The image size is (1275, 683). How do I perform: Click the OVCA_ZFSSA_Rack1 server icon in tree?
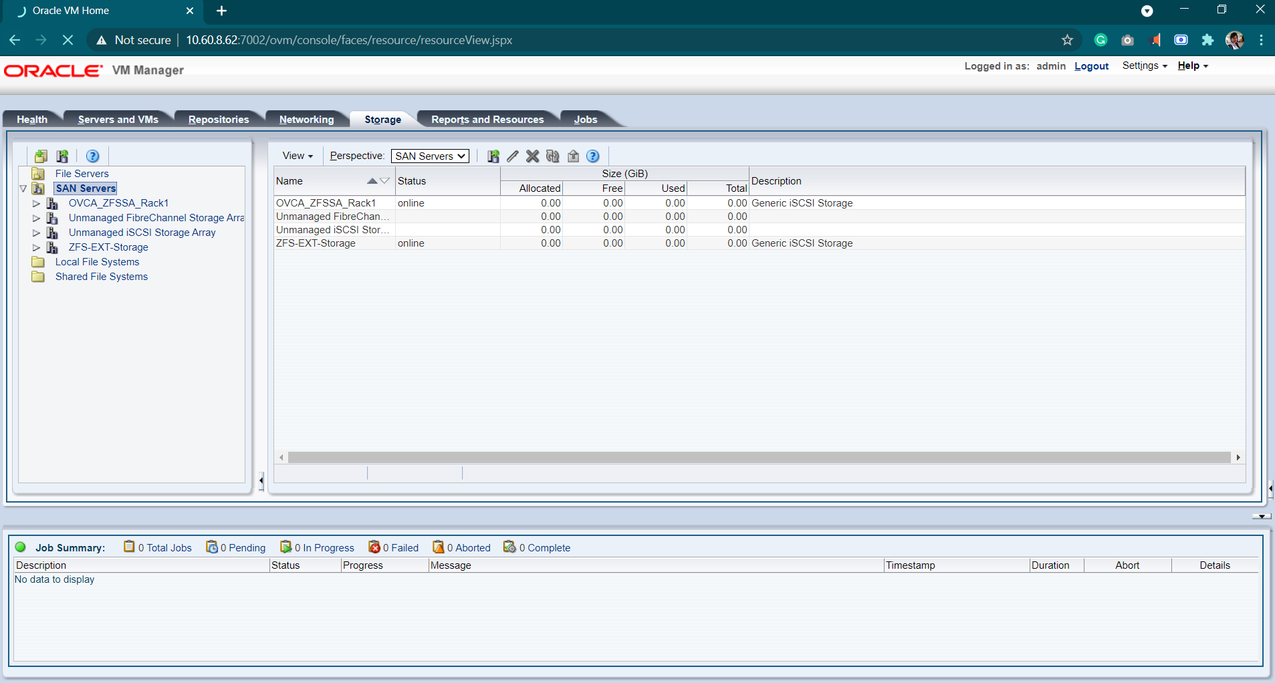click(x=52, y=203)
